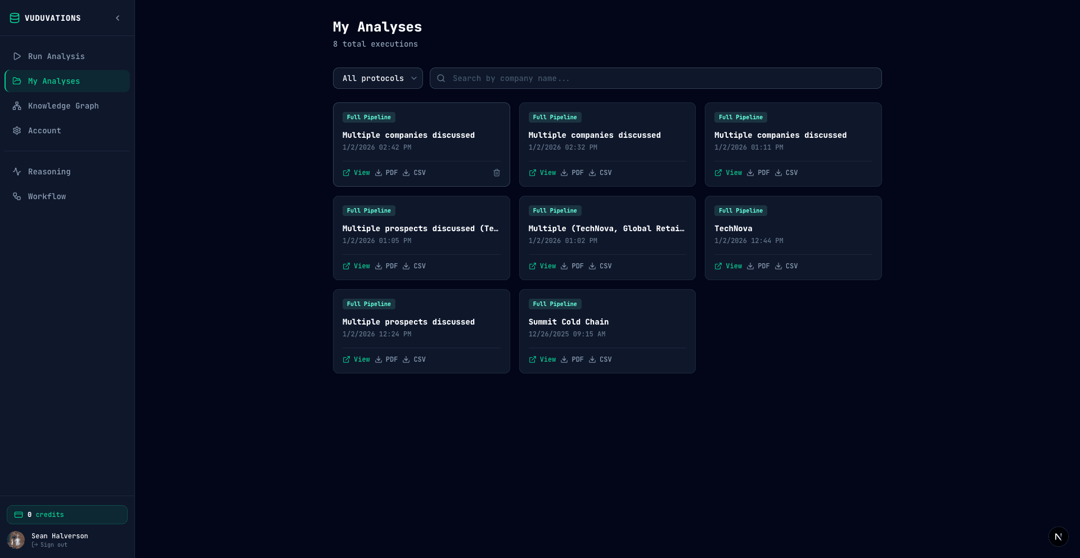View the 12:24 PM prospects analysis
The width and height of the screenshot is (1080, 558).
[357, 359]
